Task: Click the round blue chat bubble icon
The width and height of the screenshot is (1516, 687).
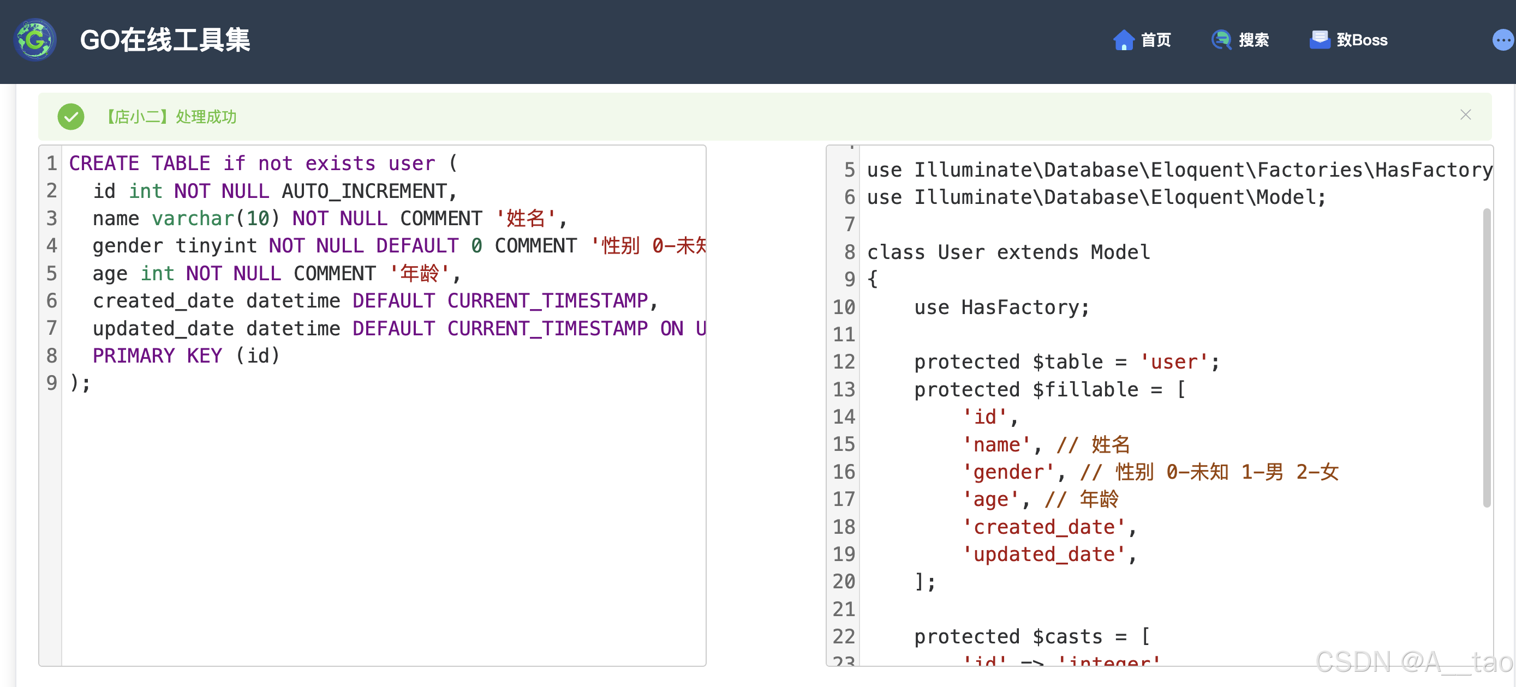Action: pos(1502,40)
